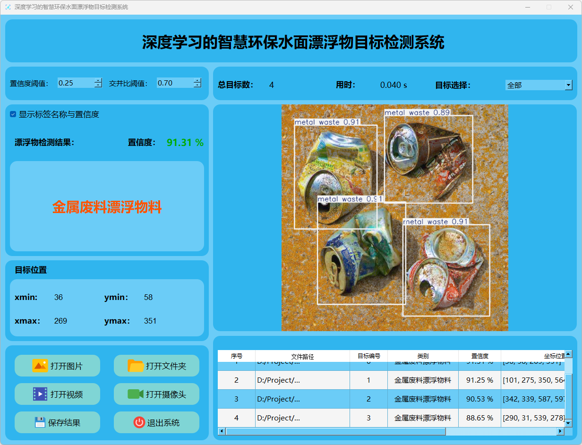Click the table's vertical scrollbar up arrow
The height and width of the screenshot is (445, 582).
568,354
